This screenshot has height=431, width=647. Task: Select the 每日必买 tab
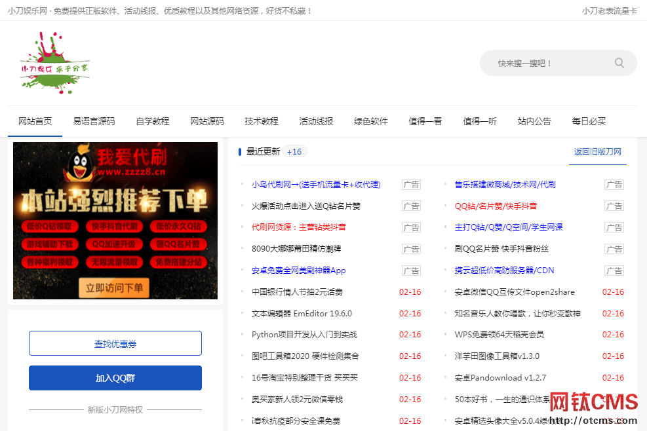(589, 121)
